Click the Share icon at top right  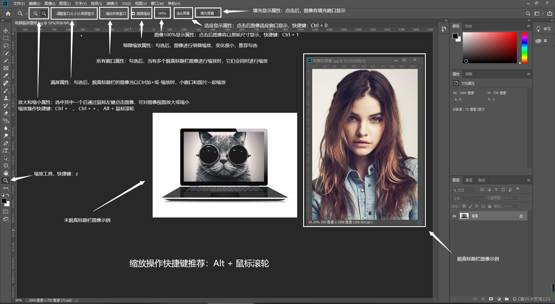[x=550, y=14]
